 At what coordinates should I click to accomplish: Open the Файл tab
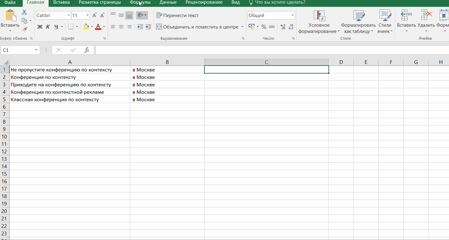pyautogui.click(x=10, y=3)
